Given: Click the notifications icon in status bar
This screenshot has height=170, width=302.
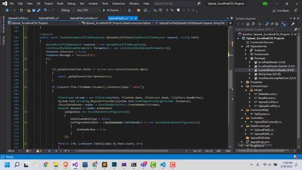Looking at the screenshot, I should click(x=296, y=157).
